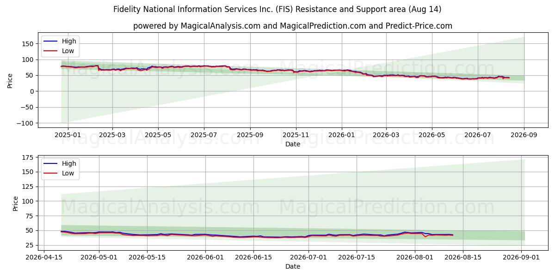555x277 pixels.
Task: Click the '2026-05' tick label on the top chart
Action: pyautogui.click(x=432, y=135)
